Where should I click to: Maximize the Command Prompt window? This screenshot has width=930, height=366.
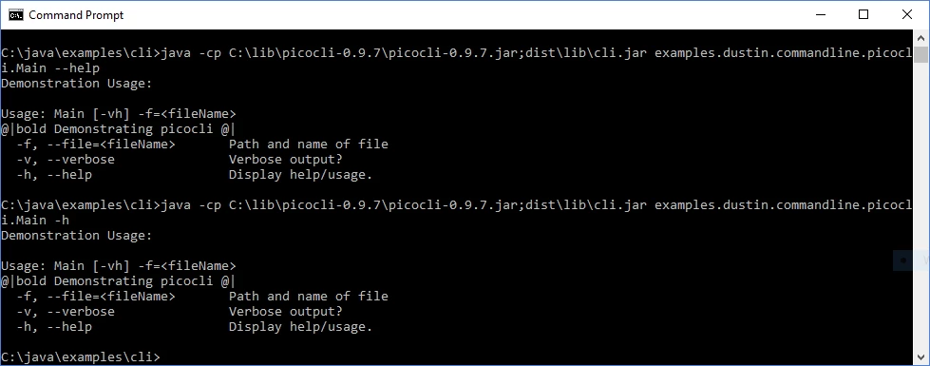863,15
